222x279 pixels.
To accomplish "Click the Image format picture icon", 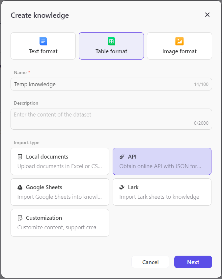I will 179,41.
